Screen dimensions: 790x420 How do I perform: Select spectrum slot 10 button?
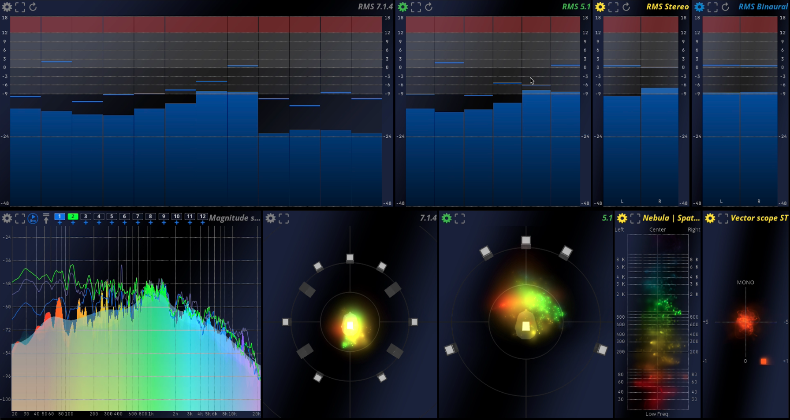click(x=176, y=217)
